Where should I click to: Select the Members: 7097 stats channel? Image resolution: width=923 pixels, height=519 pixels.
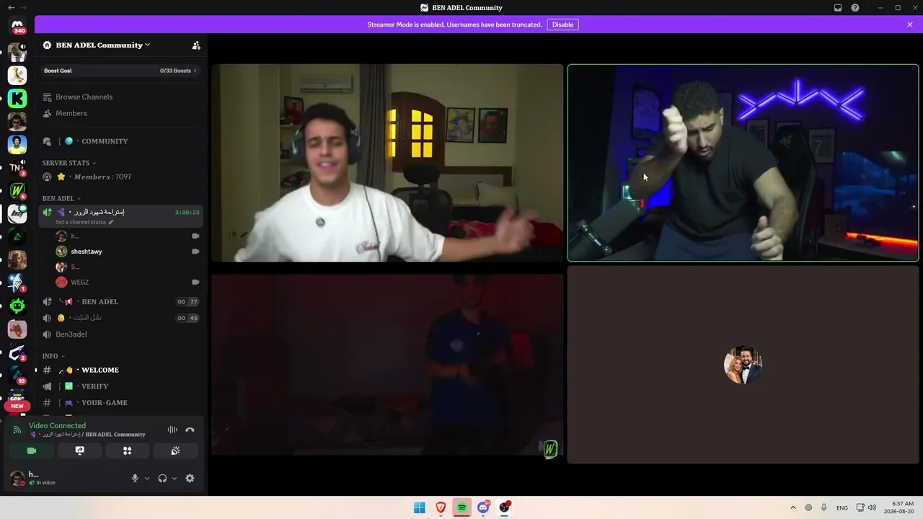[120, 177]
